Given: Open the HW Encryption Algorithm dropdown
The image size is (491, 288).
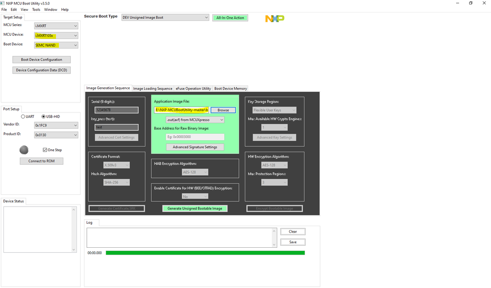Looking at the screenshot, I should [x=274, y=165].
